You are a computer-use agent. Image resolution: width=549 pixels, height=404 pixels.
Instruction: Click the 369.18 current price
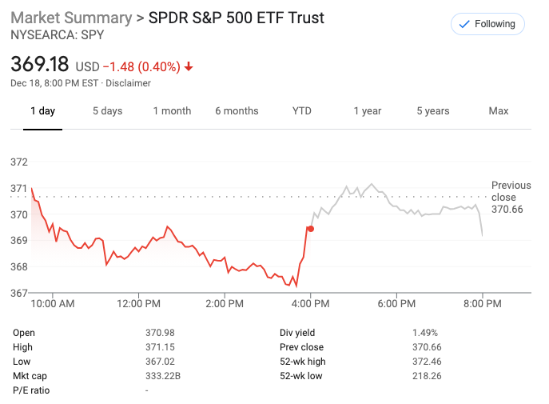[40, 63]
